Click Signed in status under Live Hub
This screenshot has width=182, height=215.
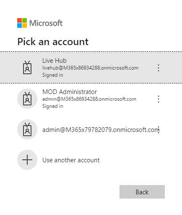click(x=53, y=75)
